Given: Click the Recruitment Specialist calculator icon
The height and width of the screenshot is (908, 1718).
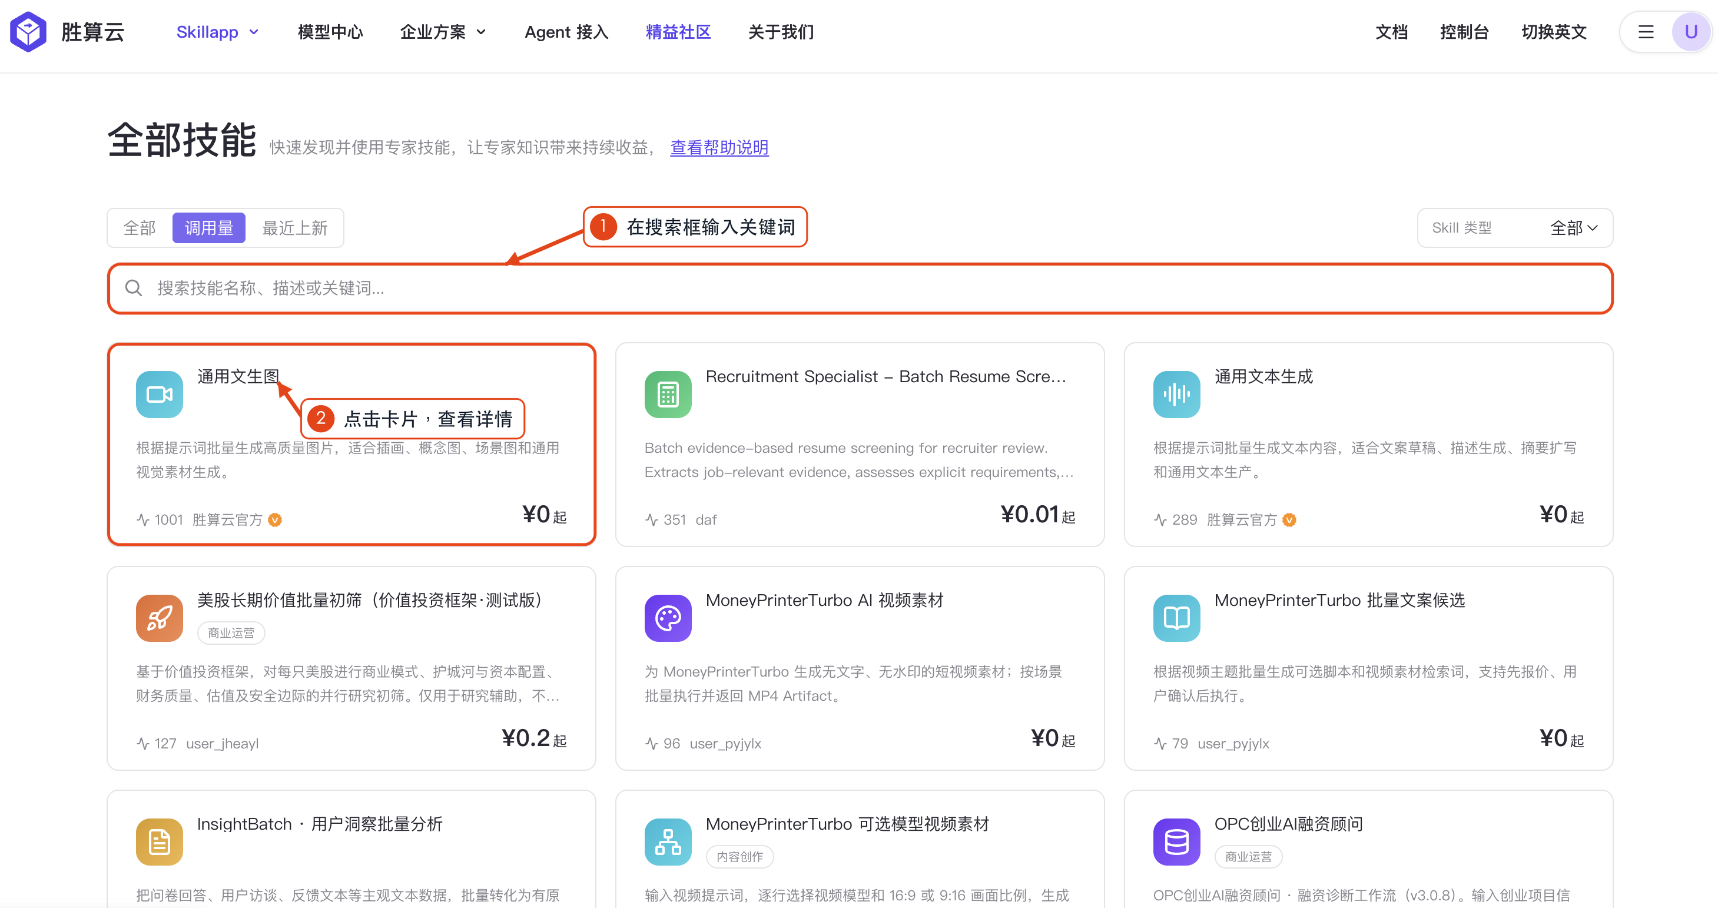Looking at the screenshot, I should coord(668,395).
